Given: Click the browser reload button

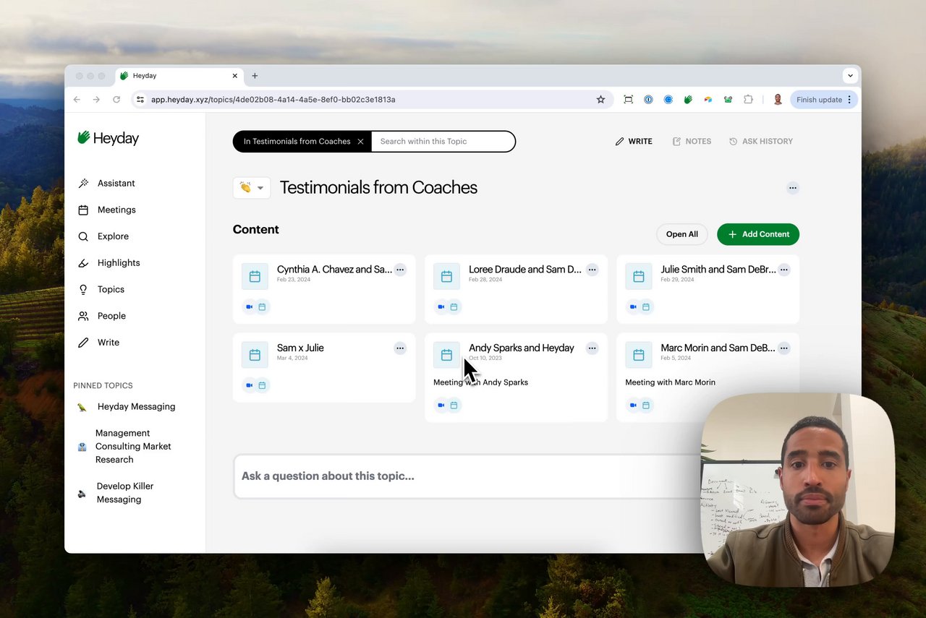Looking at the screenshot, I should [116, 100].
